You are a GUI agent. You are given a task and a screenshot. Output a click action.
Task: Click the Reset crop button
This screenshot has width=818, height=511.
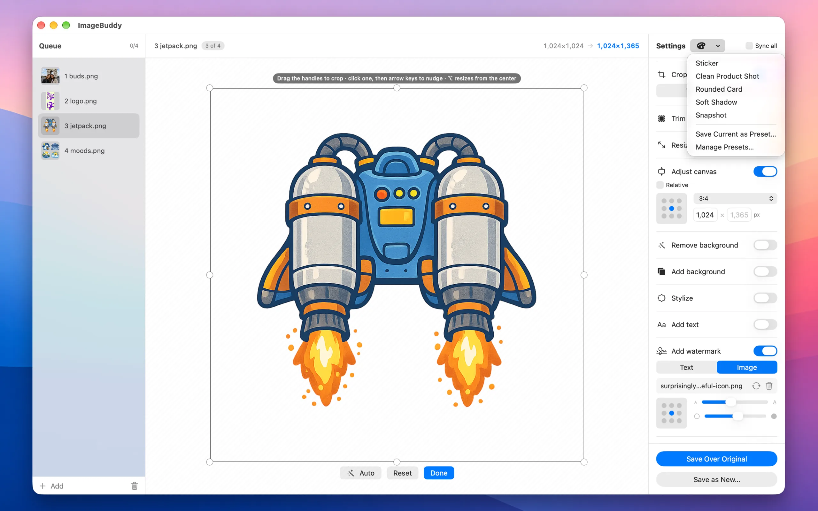point(402,473)
